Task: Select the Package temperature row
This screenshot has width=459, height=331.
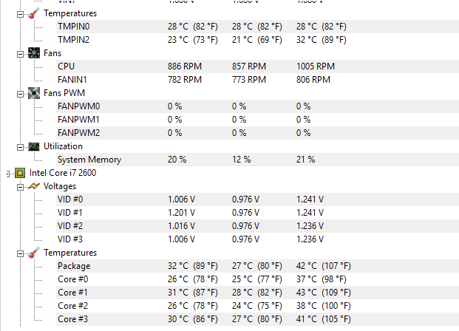Action: coord(74,266)
